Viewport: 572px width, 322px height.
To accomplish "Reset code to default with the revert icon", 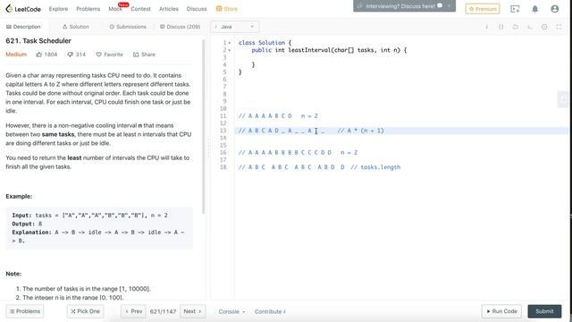I will click(x=515, y=27).
